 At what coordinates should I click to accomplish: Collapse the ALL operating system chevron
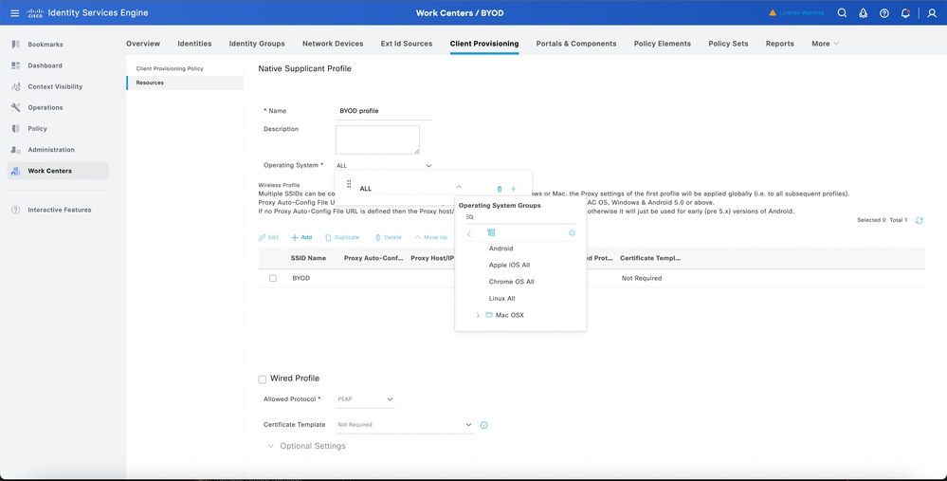pos(459,188)
